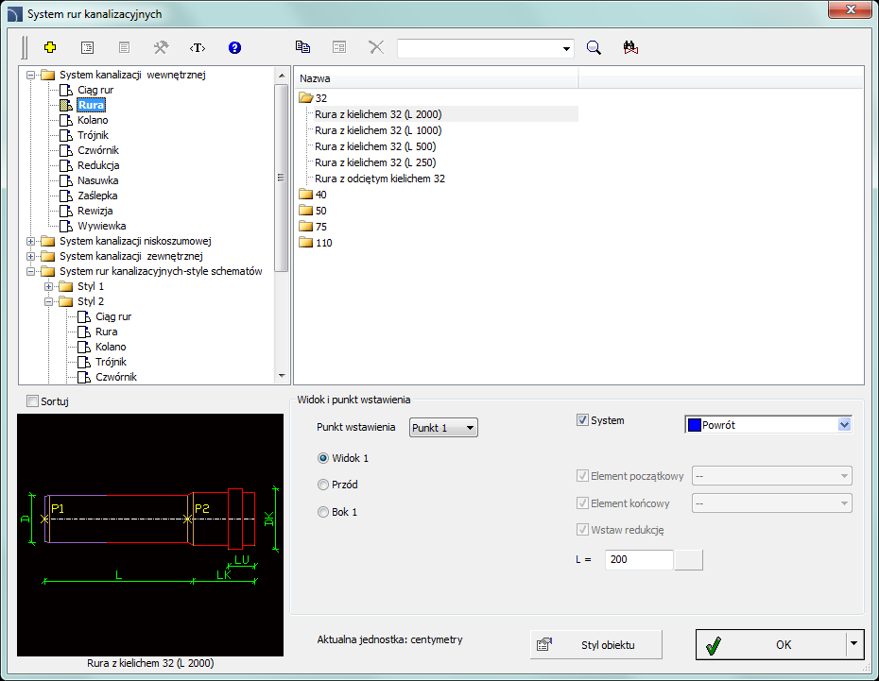Click the second toolbar list-properties icon

(88, 47)
